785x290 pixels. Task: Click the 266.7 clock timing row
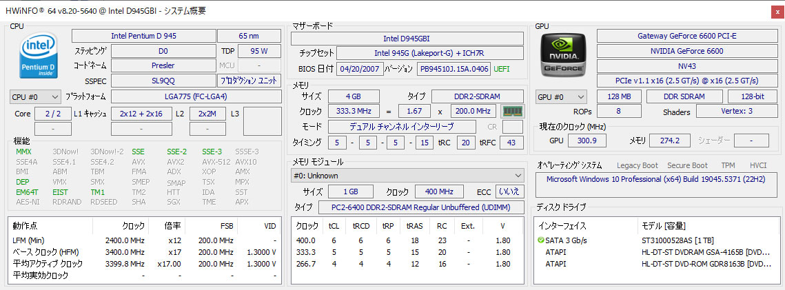click(x=407, y=264)
